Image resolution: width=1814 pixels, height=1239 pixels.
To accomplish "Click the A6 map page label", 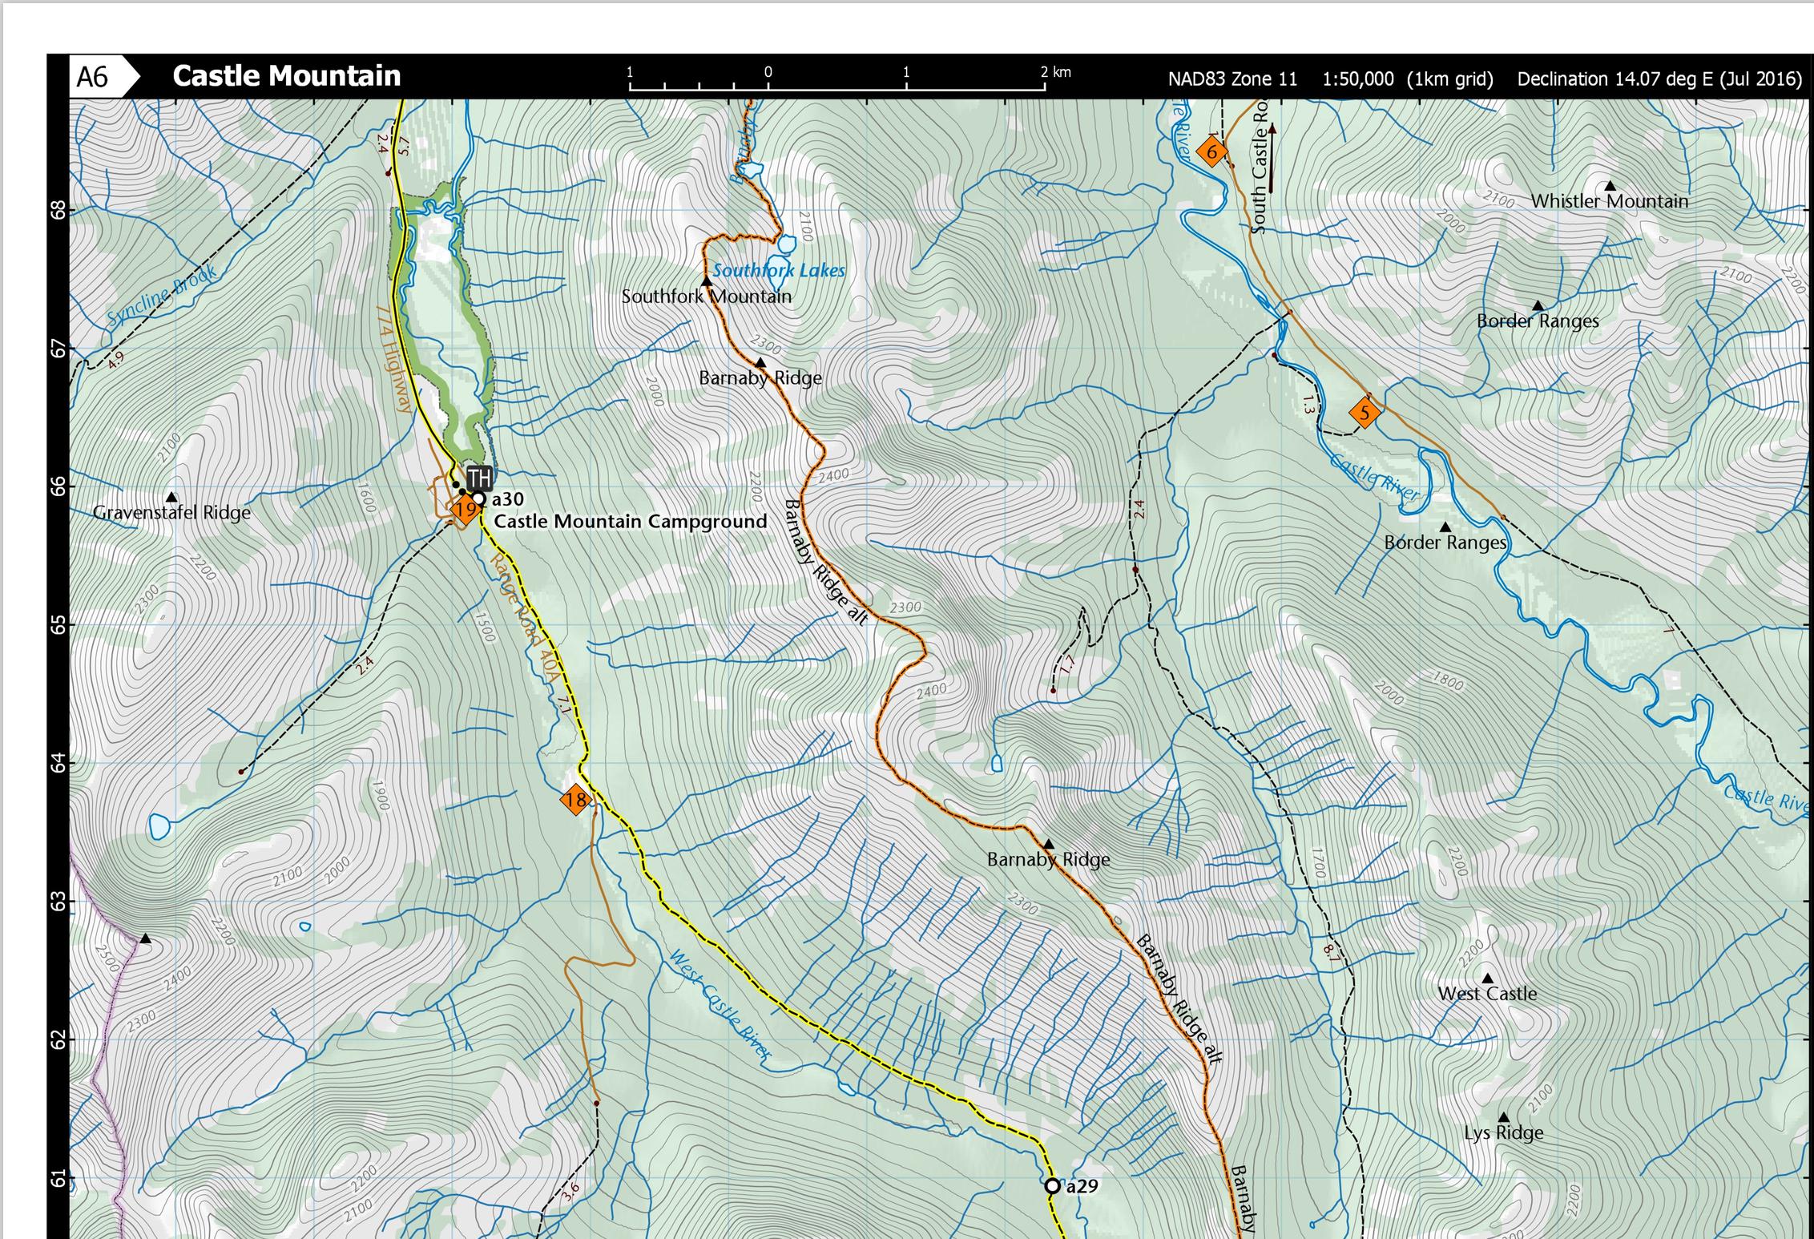I will click(93, 77).
